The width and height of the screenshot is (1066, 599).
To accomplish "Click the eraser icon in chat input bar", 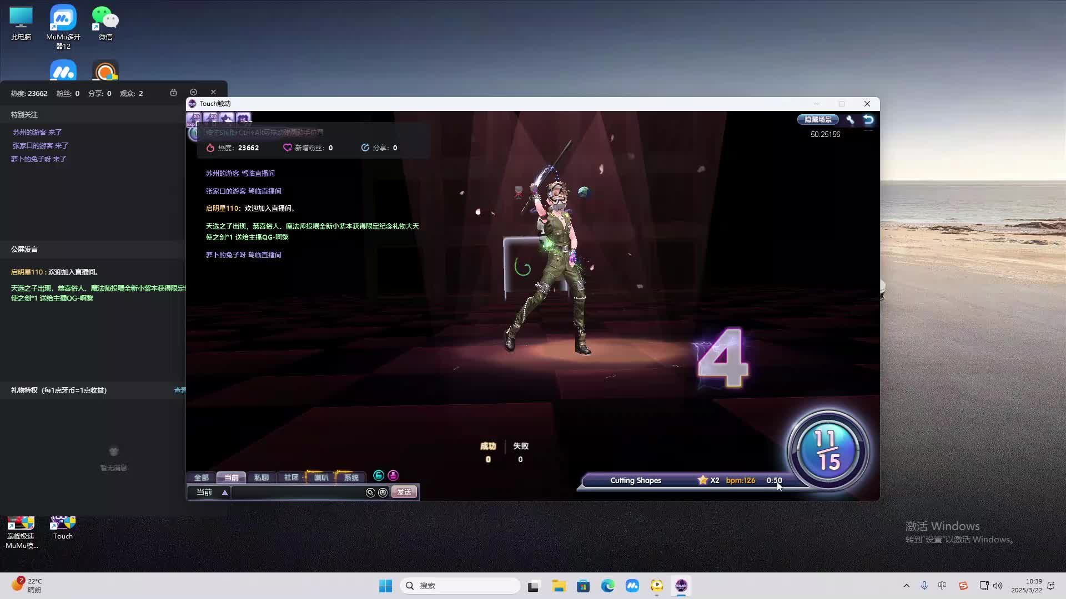I will (x=370, y=493).
